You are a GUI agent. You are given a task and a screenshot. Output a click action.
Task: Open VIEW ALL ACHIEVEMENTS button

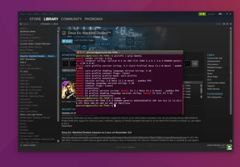[x=69, y=70]
